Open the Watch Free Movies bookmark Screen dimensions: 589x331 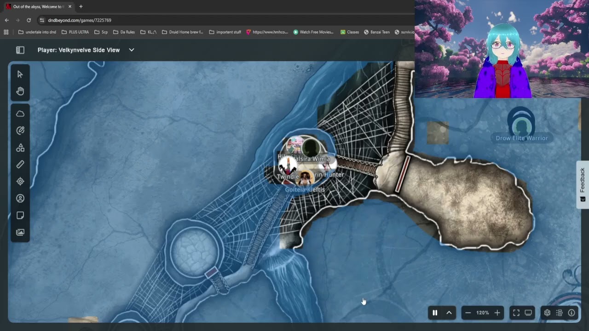pyautogui.click(x=313, y=32)
